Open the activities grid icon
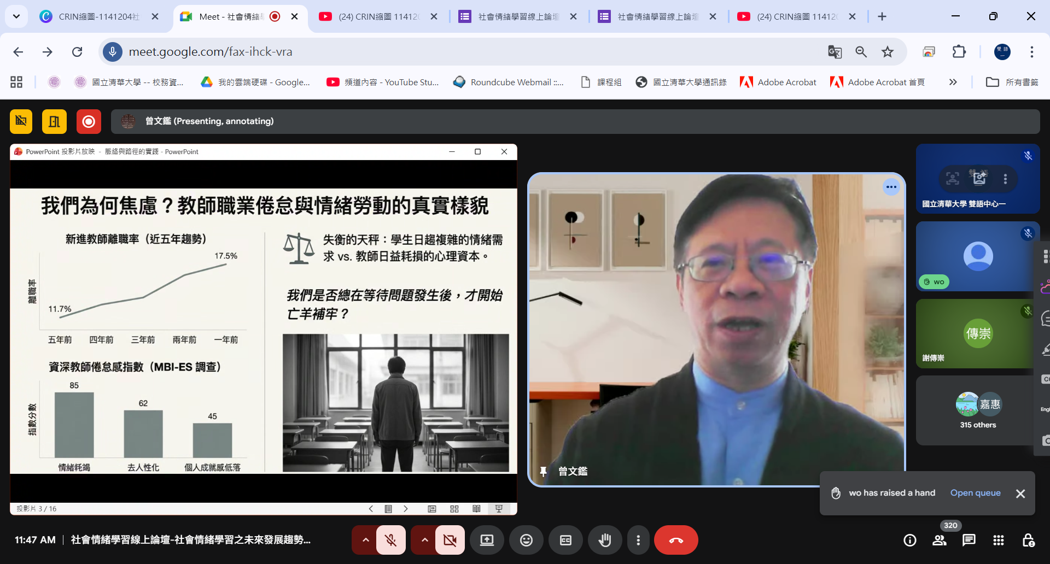 998,540
